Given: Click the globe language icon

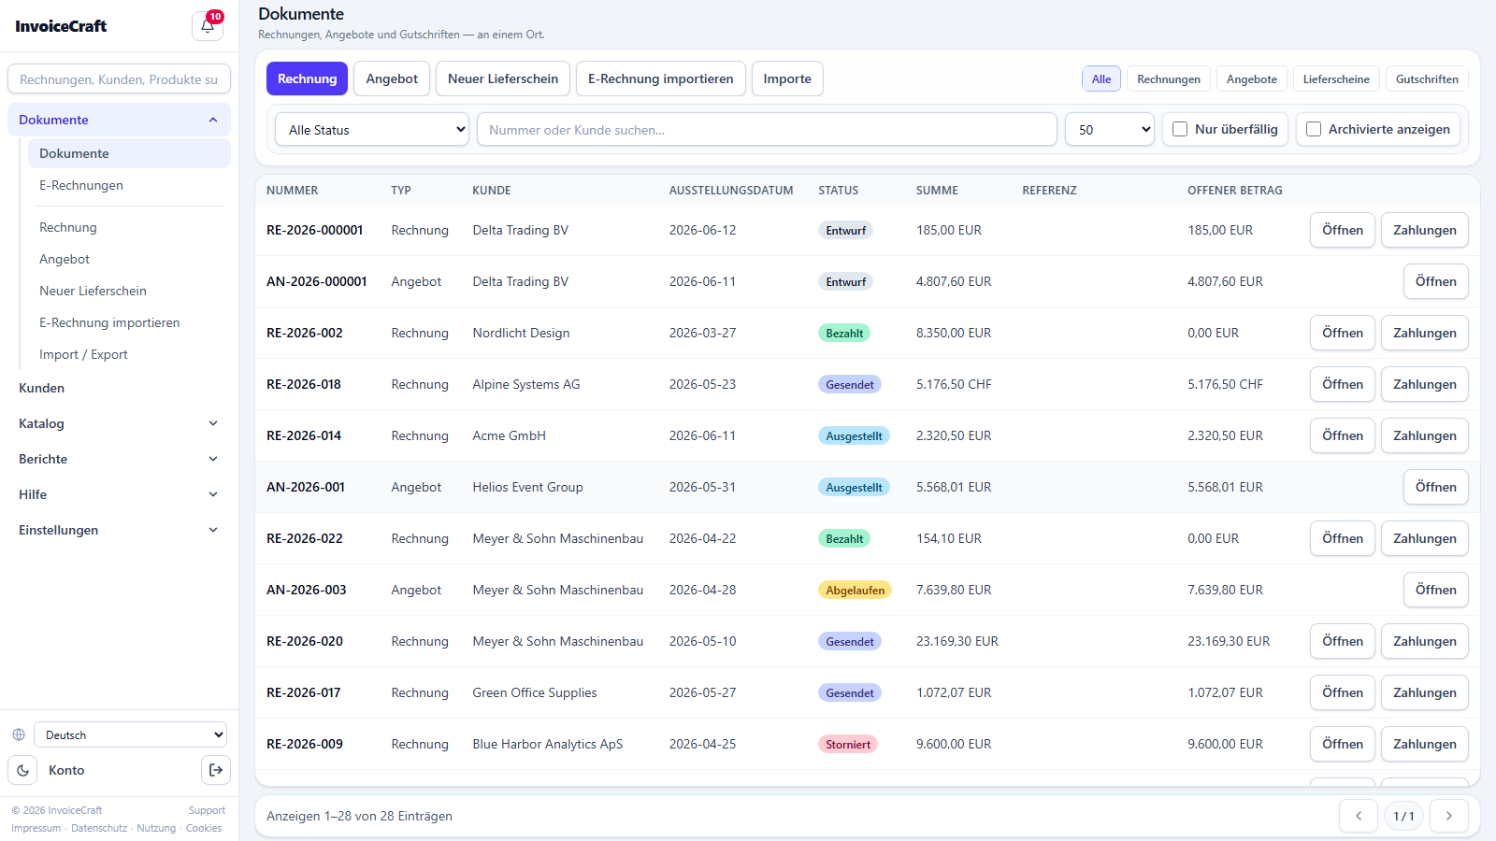Looking at the screenshot, I should 19,734.
